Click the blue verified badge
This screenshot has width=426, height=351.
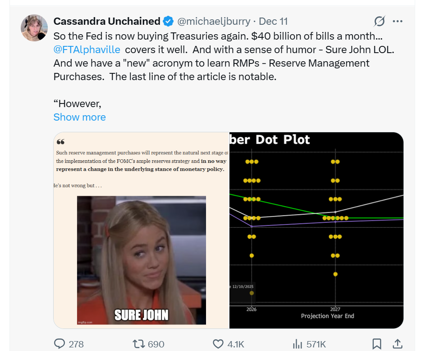click(x=168, y=21)
